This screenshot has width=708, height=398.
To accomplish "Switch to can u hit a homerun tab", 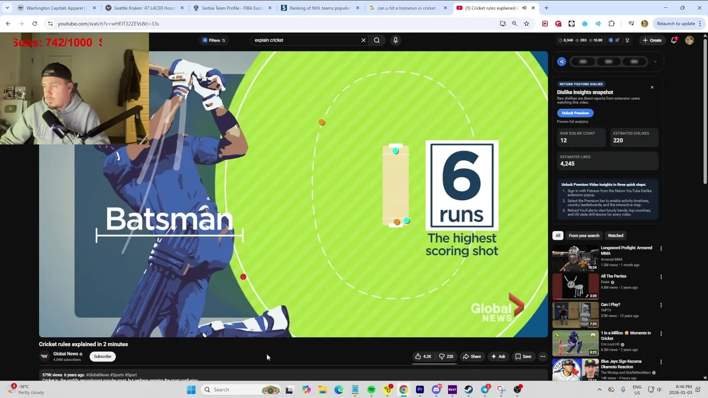I will [x=407, y=8].
